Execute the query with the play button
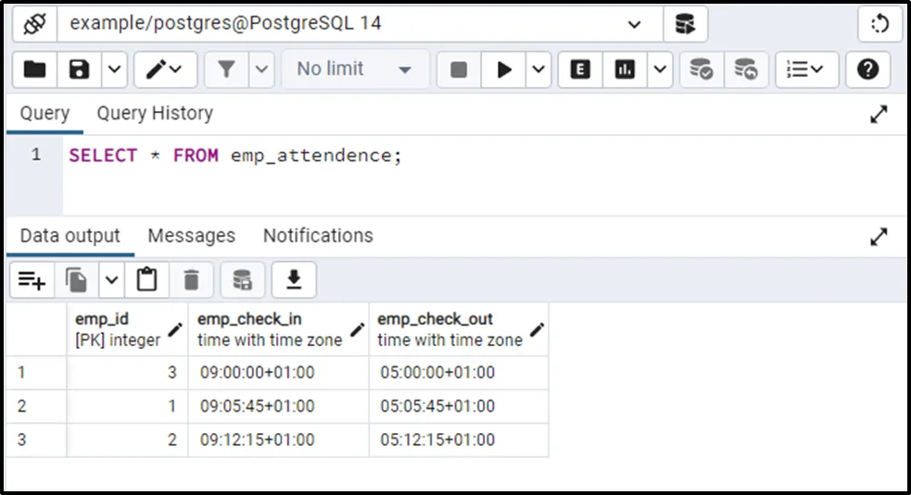911x495 pixels. click(504, 69)
